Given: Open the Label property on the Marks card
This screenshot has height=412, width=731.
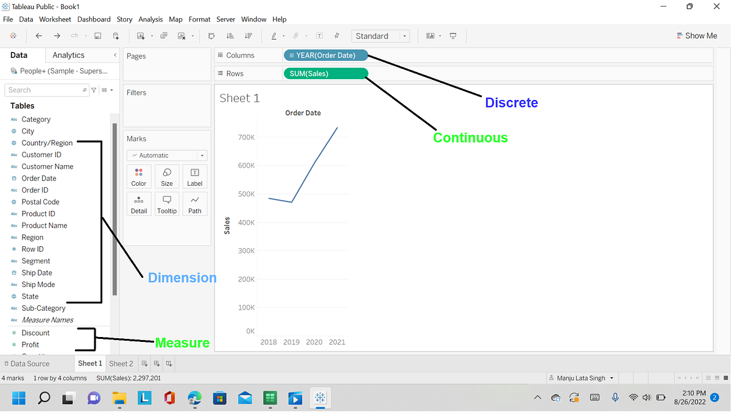Looking at the screenshot, I should click(x=195, y=176).
